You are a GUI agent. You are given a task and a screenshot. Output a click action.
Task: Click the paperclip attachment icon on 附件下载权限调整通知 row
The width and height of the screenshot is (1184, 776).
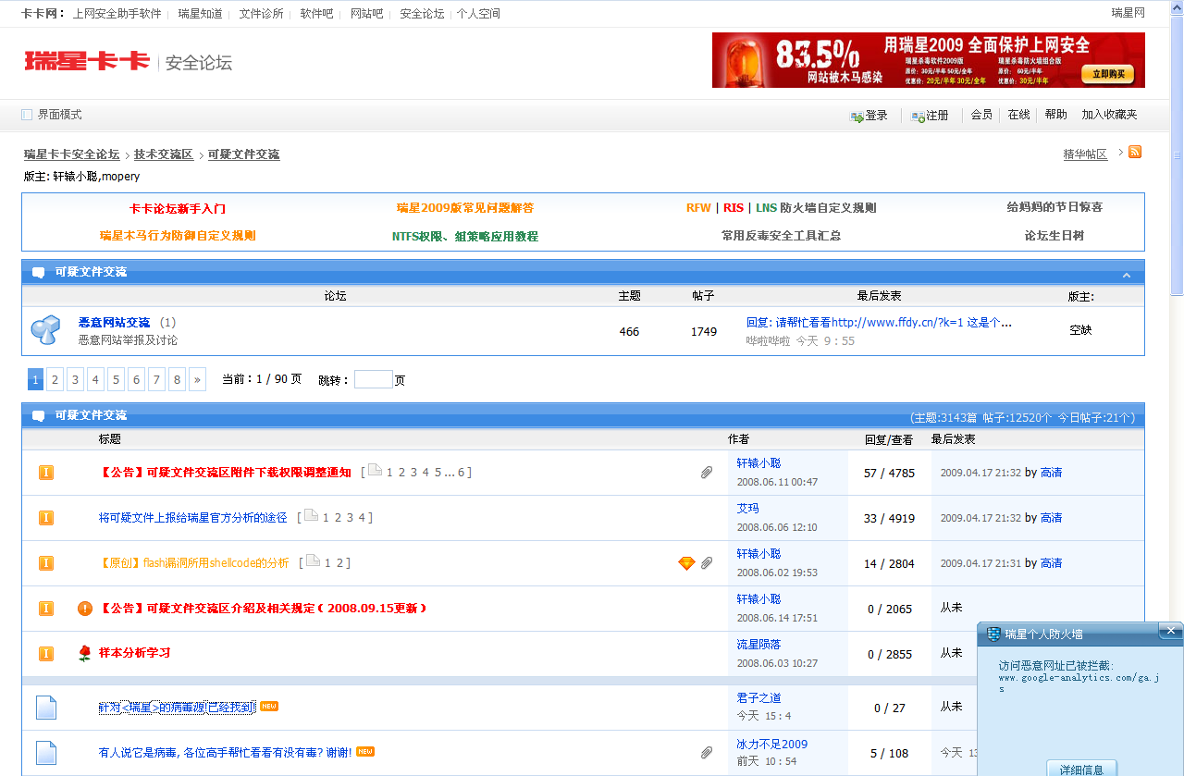point(707,473)
